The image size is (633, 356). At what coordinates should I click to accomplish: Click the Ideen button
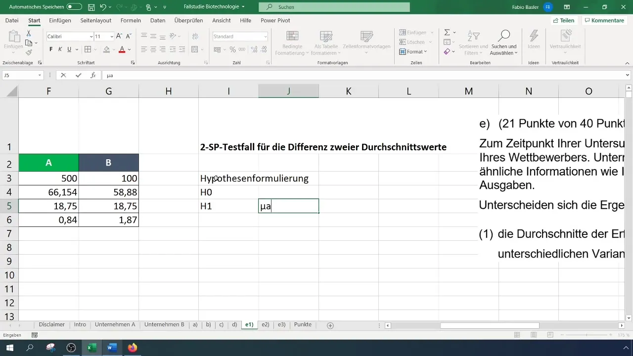click(x=534, y=40)
